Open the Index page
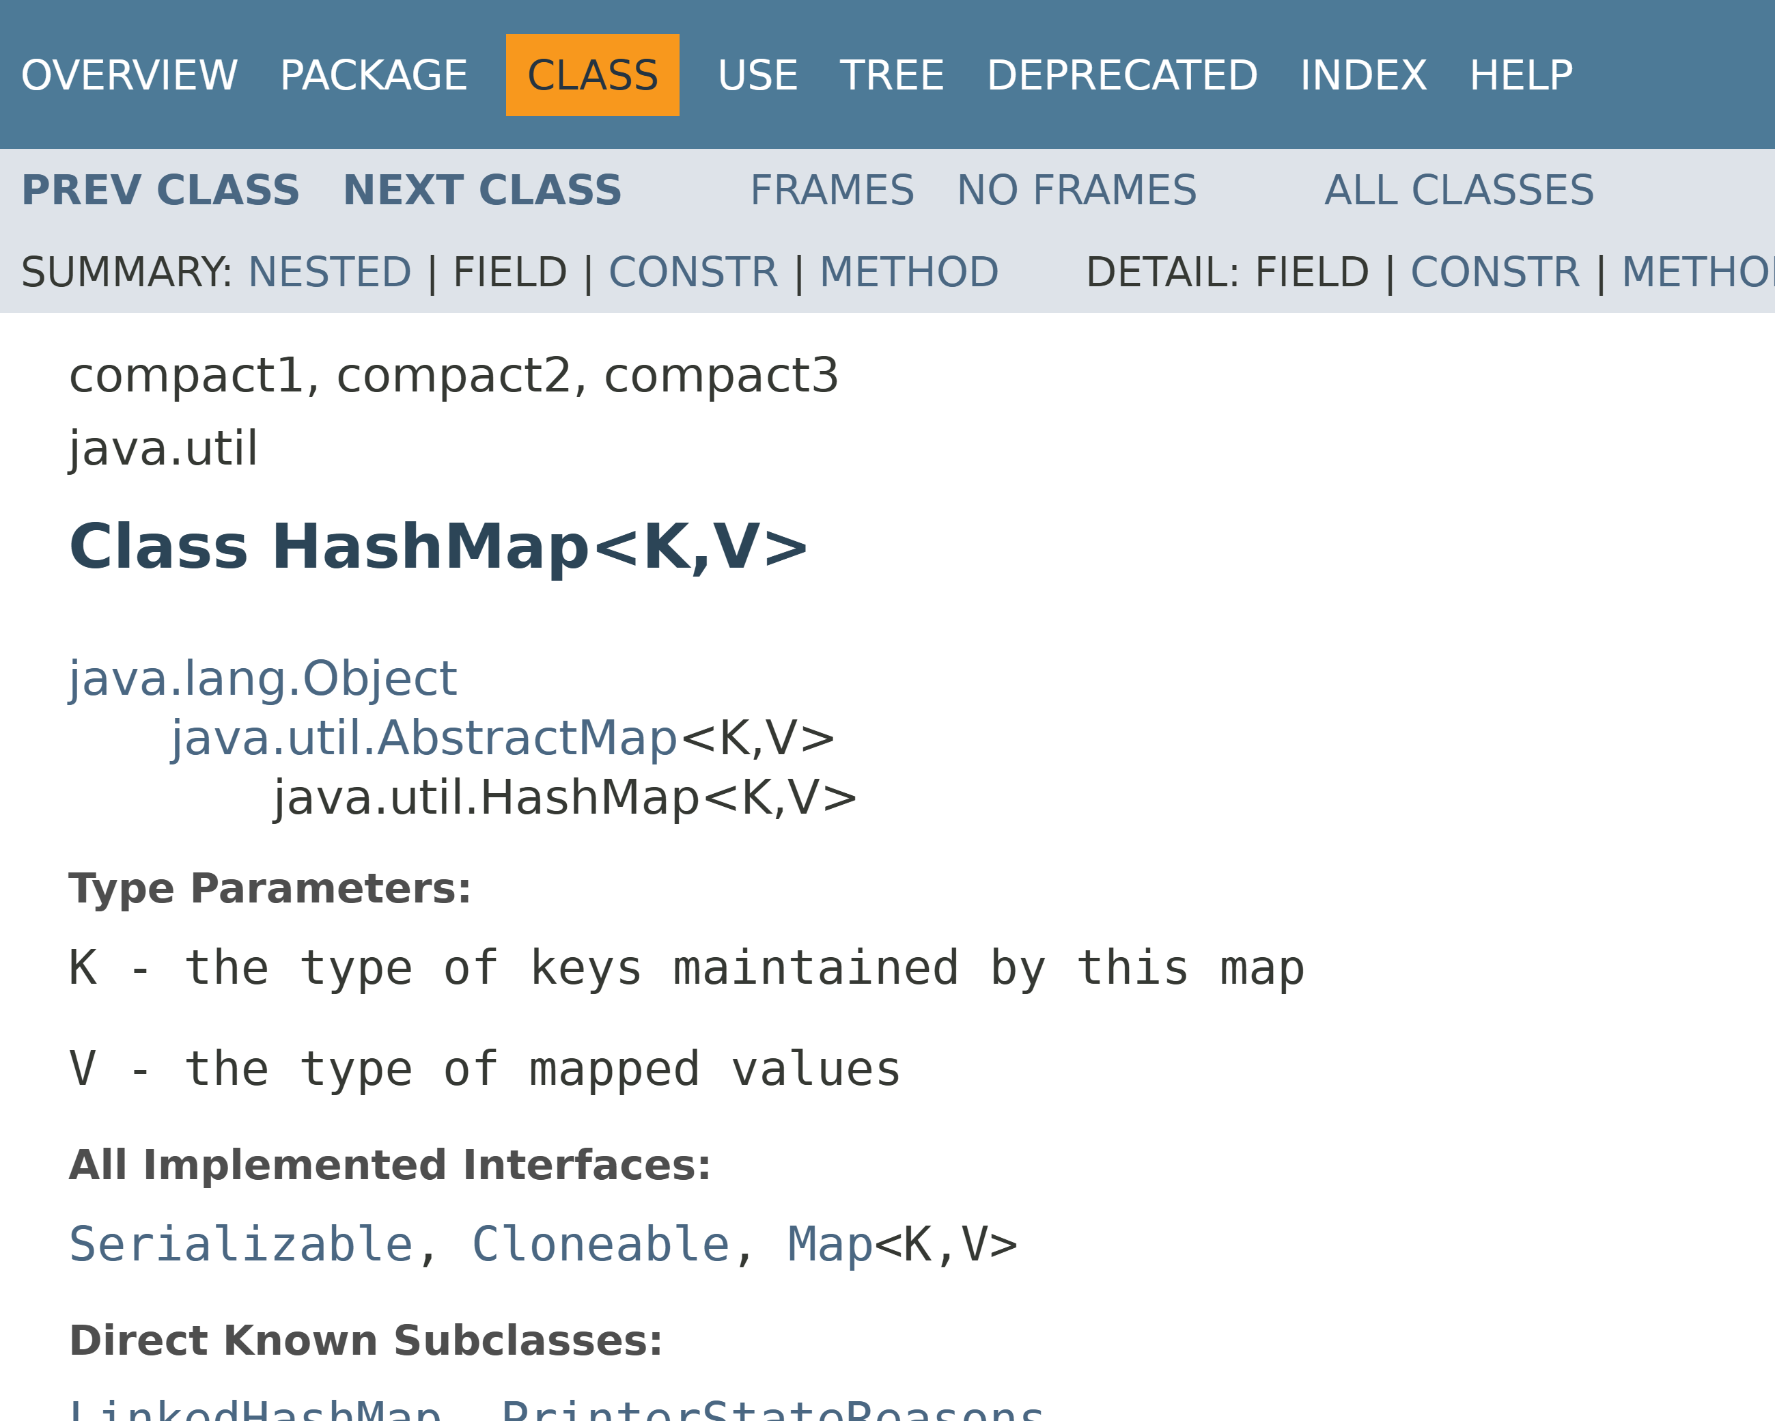1775x1421 pixels. 1362,75
